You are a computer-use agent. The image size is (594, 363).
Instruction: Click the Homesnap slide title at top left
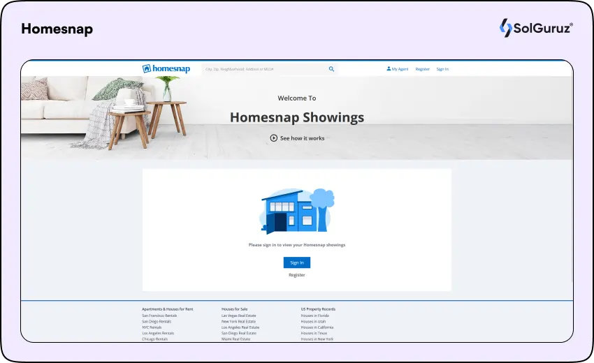(x=57, y=29)
